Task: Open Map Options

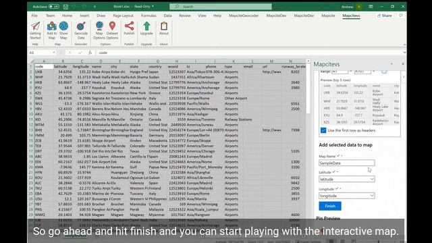Action: pos(99,26)
